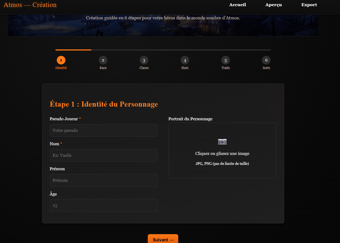Jump to step 6 Sorts circle

pyautogui.click(x=266, y=60)
